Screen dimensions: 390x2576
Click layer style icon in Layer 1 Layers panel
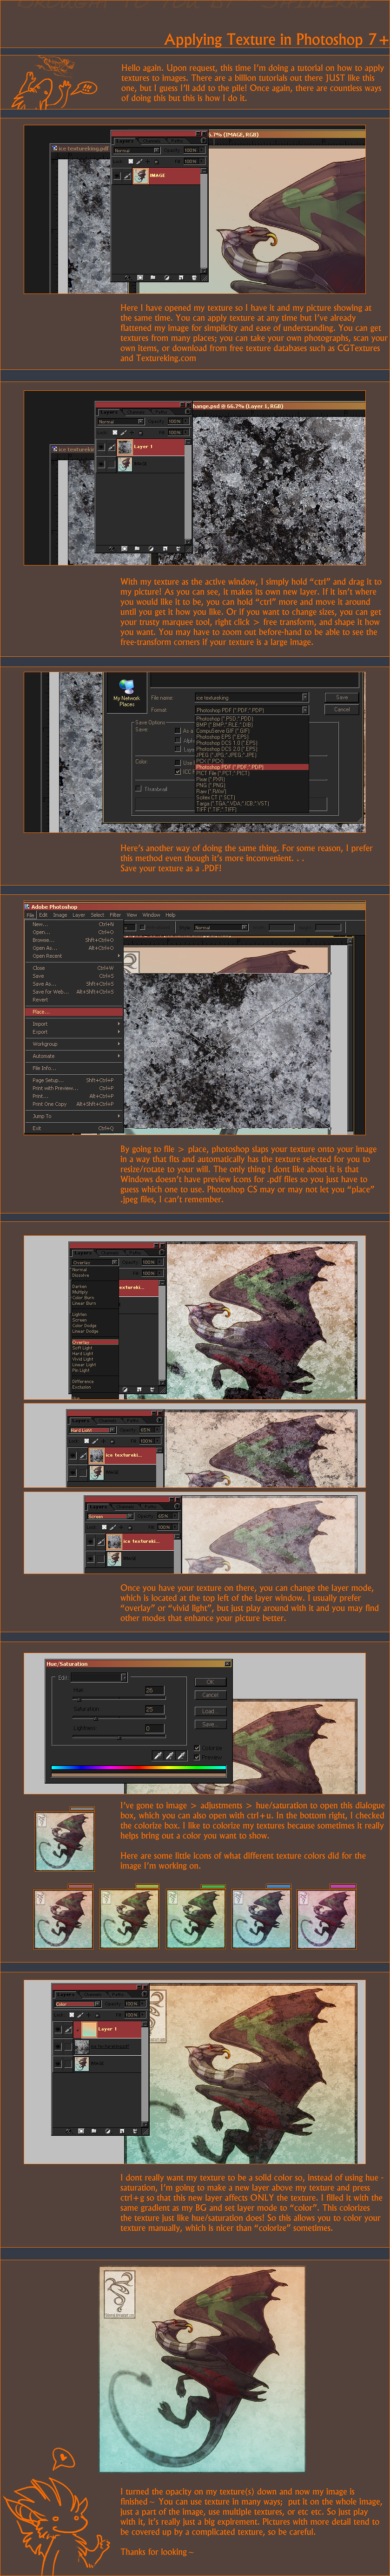click(112, 549)
